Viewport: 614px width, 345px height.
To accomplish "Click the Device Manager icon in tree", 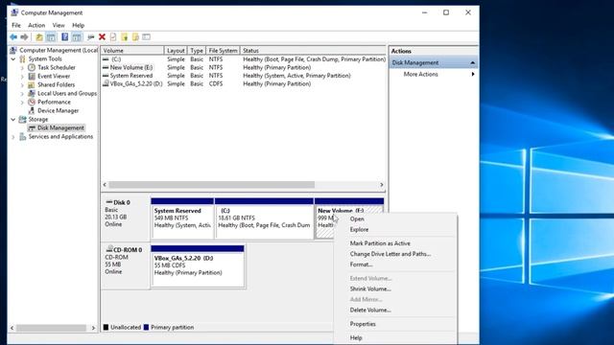I will point(32,110).
